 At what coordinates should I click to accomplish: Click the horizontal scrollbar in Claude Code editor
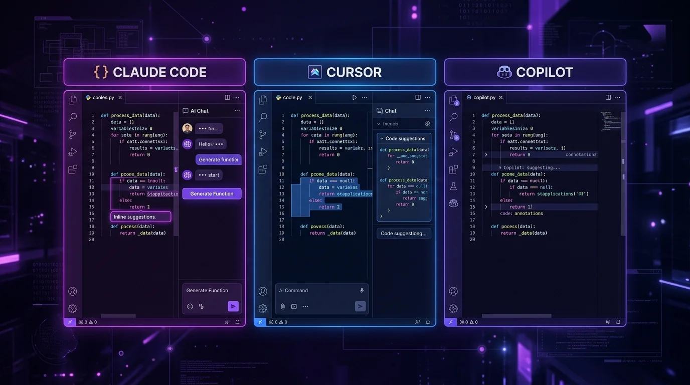pos(118,316)
